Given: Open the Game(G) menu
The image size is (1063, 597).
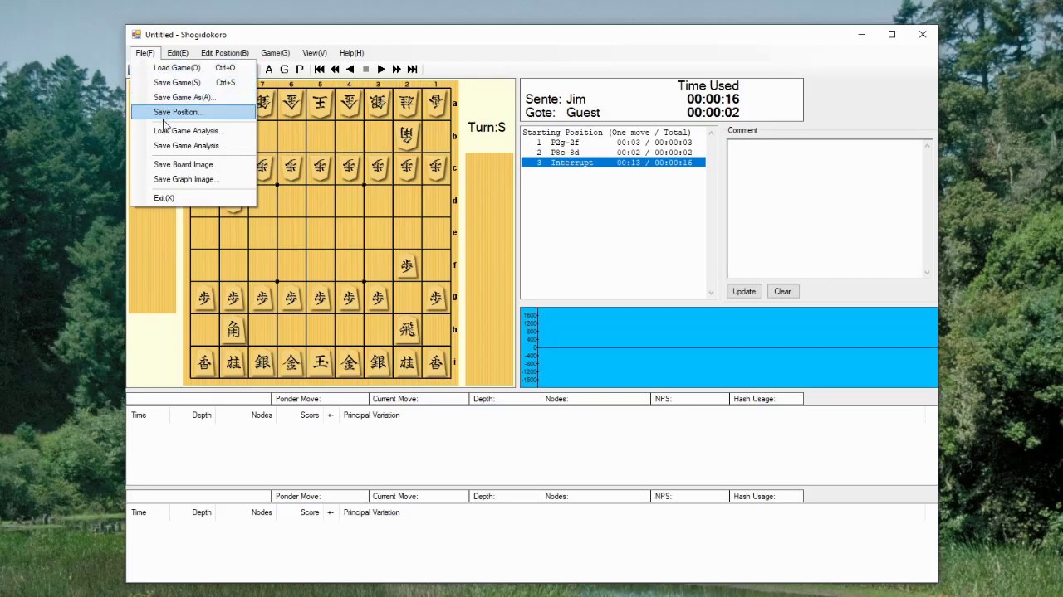Looking at the screenshot, I should (275, 53).
